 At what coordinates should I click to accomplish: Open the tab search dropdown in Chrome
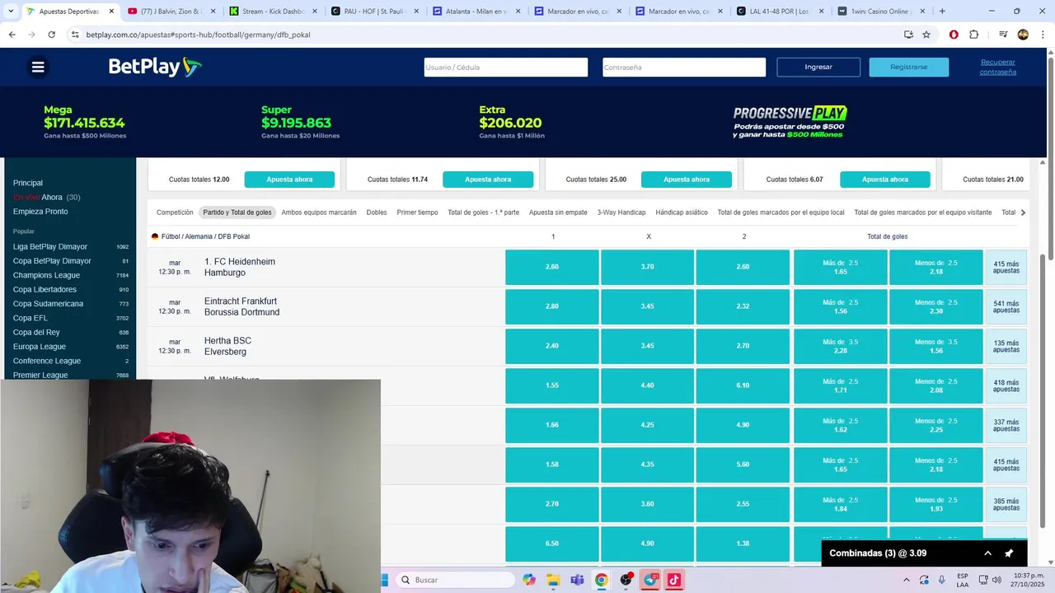[10, 12]
